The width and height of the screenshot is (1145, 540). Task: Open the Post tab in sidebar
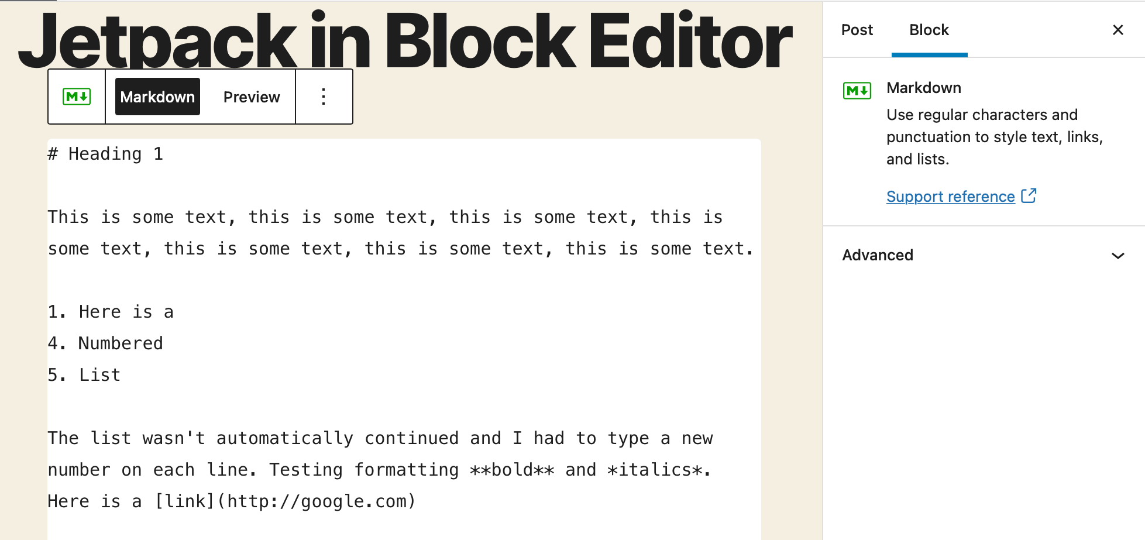tap(857, 30)
